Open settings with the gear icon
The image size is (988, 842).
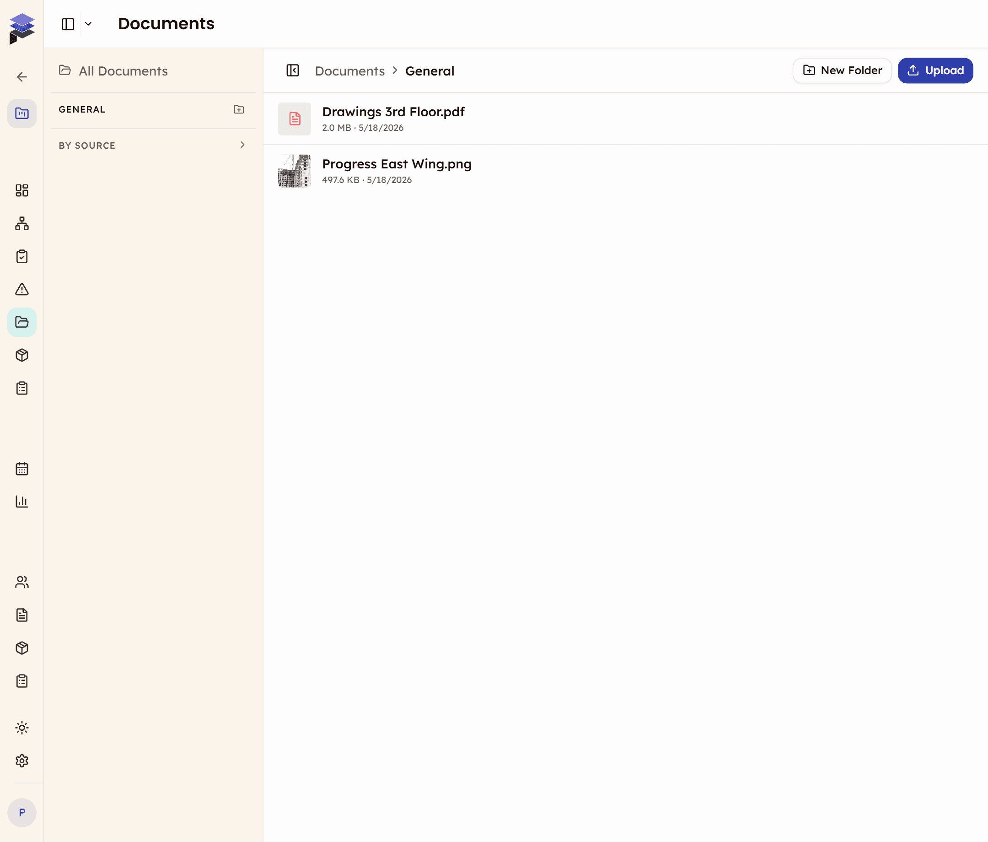pyautogui.click(x=22, y=761)
